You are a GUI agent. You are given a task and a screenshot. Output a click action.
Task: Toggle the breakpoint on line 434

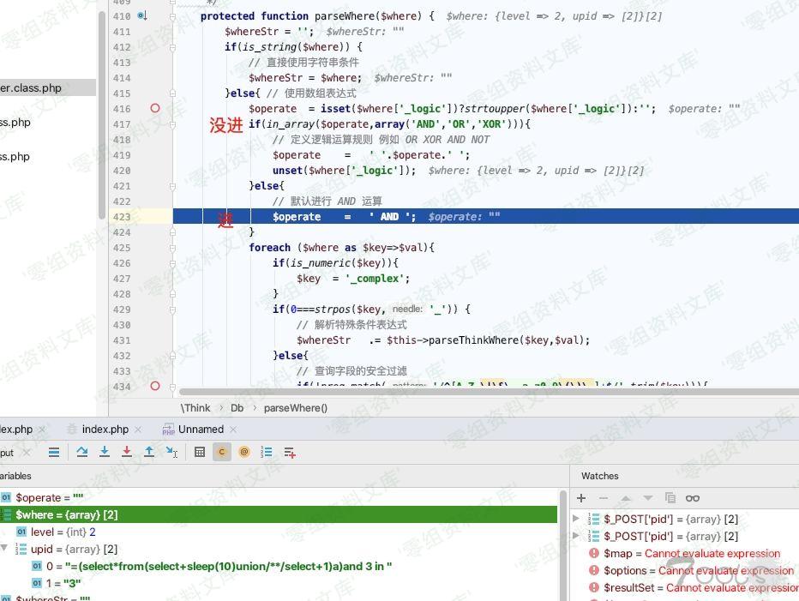point(155,387)
